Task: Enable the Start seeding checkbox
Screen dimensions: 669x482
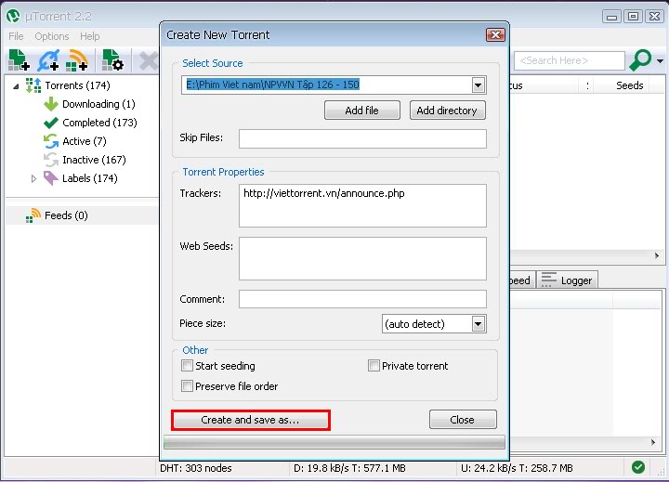Action: [x=187, y=366]
